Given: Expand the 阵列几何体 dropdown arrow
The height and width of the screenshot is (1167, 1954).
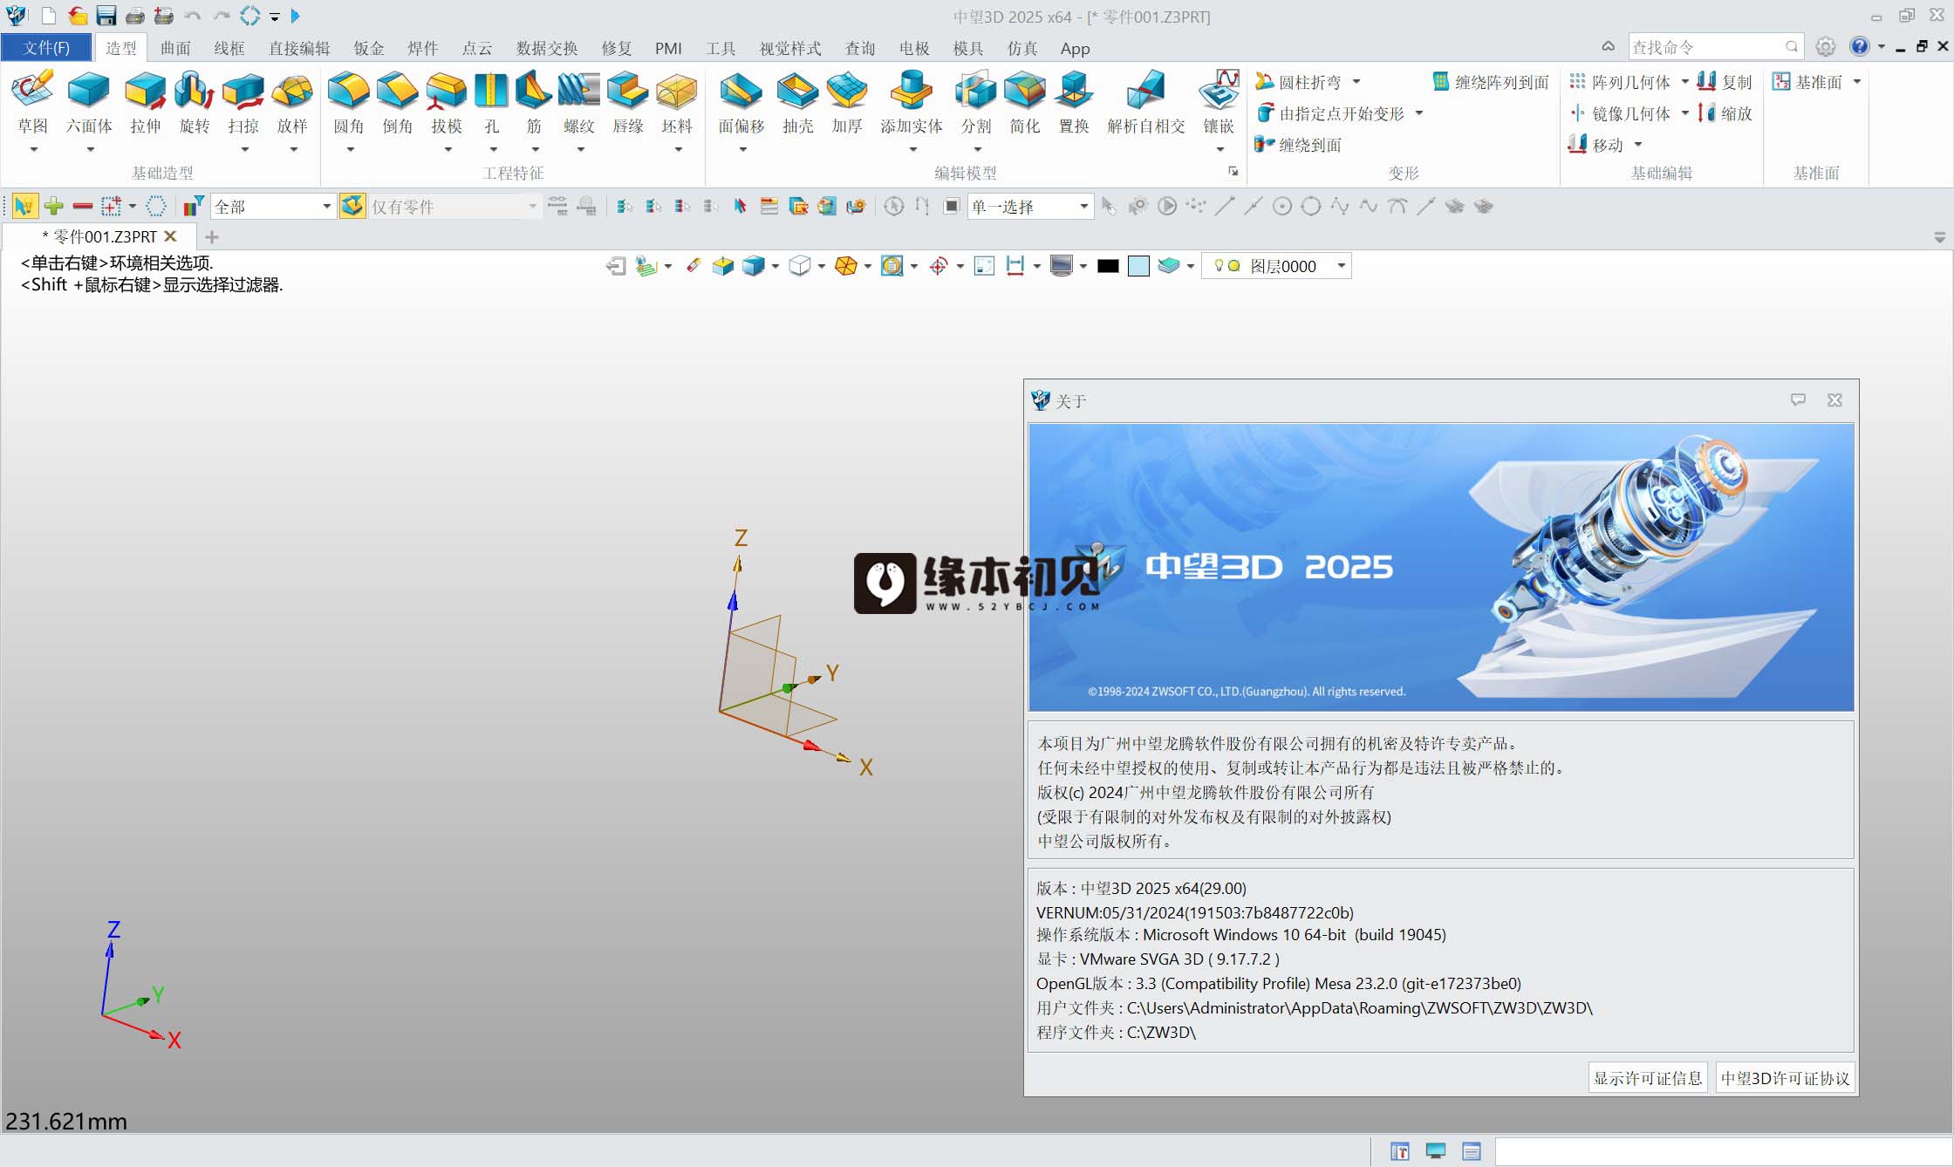Looking at the screenshot, I should tap(1685, 82).
